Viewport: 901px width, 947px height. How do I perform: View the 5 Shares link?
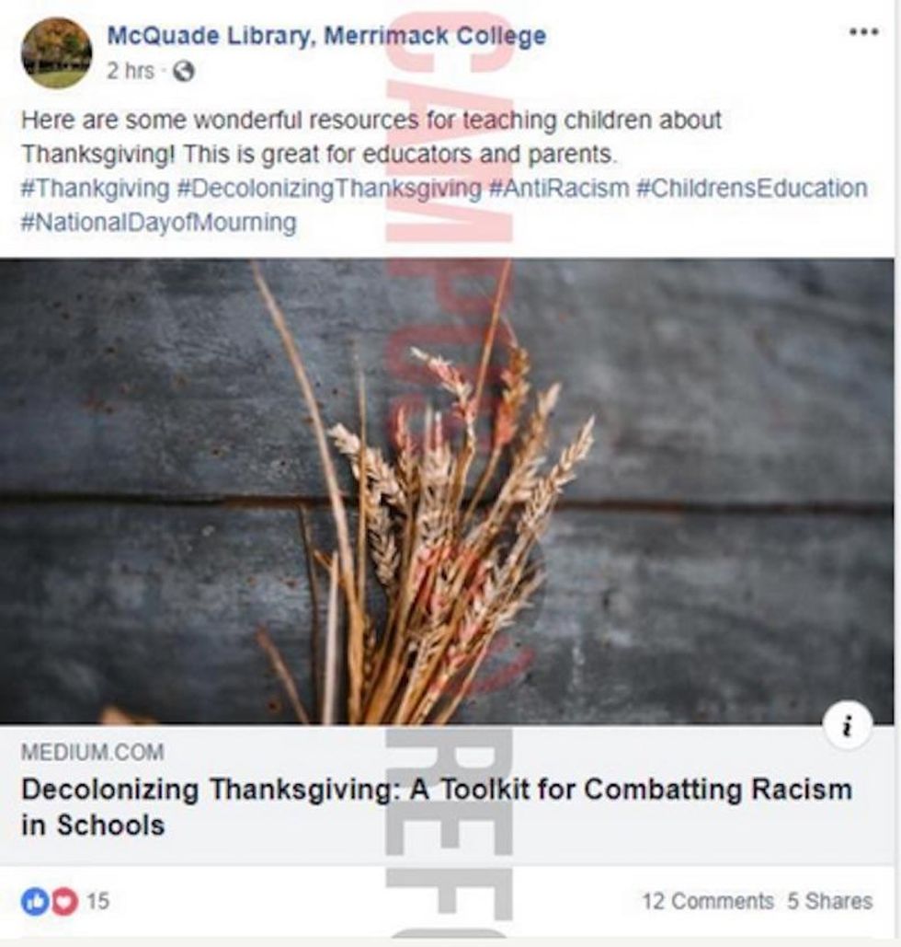pyautogui.click(x=830, y=901)
